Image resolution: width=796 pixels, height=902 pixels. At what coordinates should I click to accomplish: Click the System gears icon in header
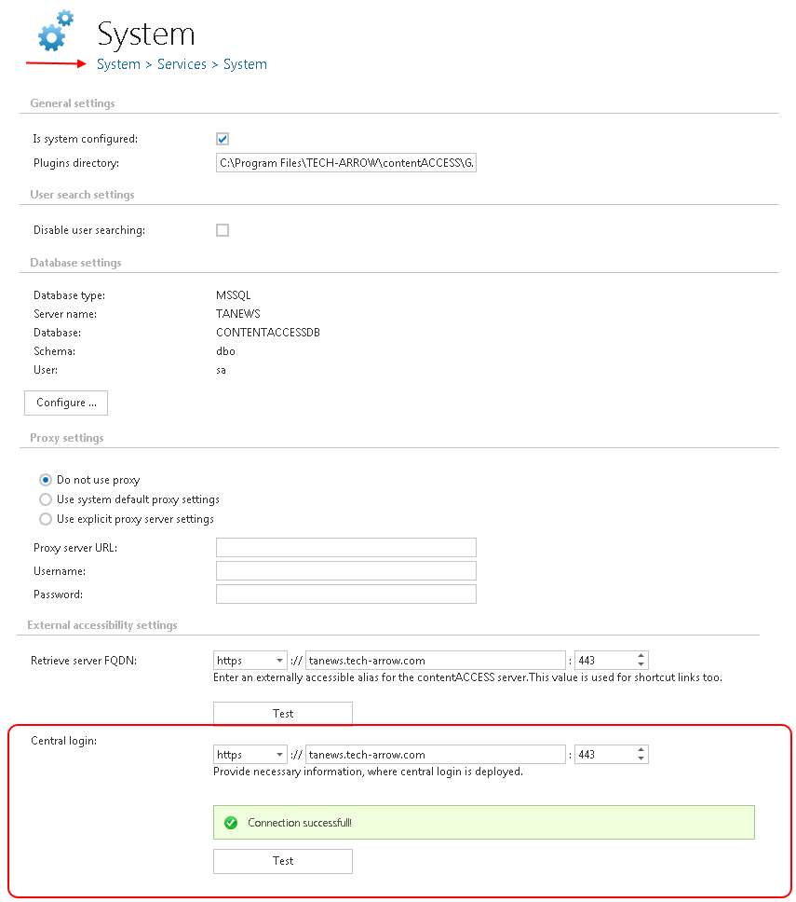tap(55, 30)
